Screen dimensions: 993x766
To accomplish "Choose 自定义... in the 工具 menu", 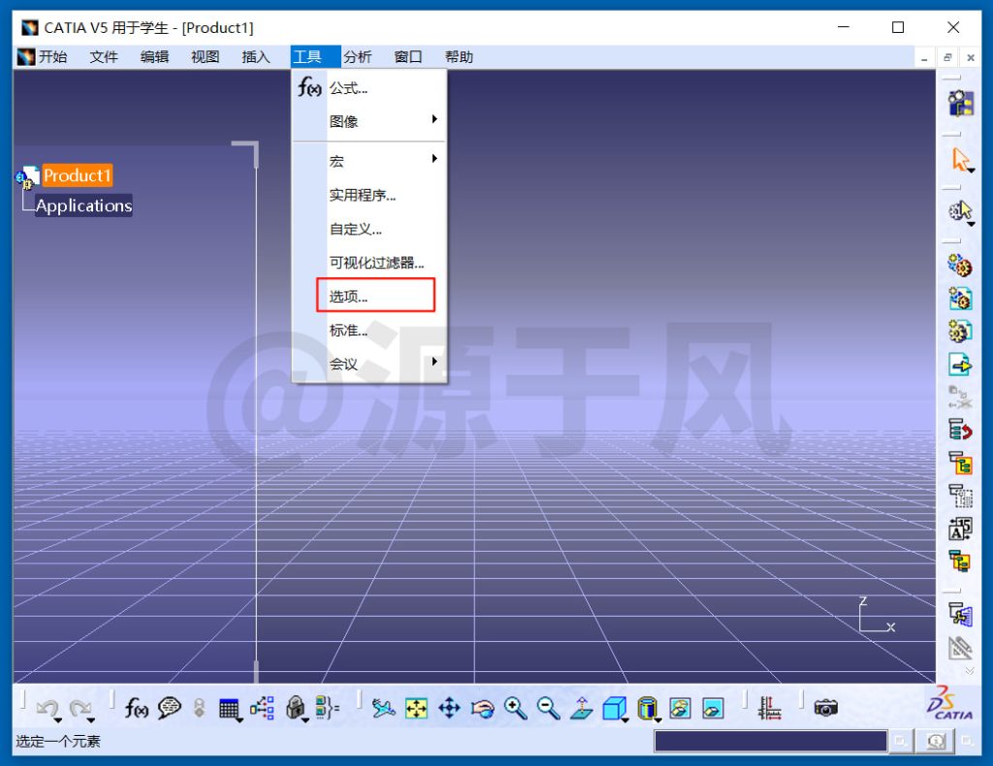I will point(369,229).
